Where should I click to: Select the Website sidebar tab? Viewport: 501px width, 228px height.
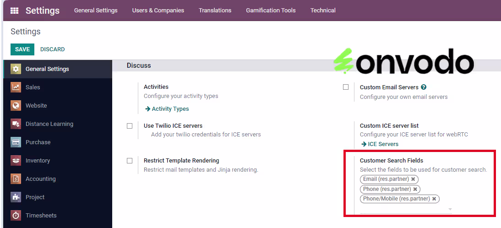58,105
